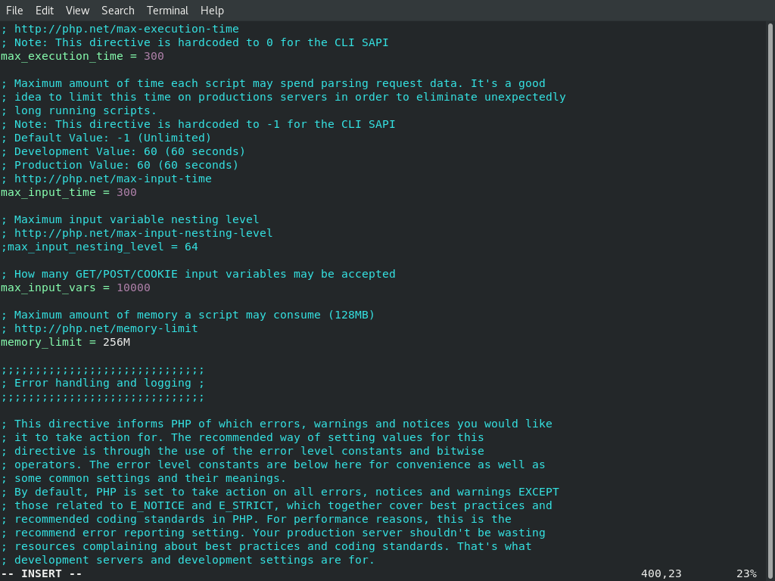This screenshot has height=581, width=775.
Task: Place cursor on max_input_time value 300
Action: pyautogui.click(x=126, y=192)
